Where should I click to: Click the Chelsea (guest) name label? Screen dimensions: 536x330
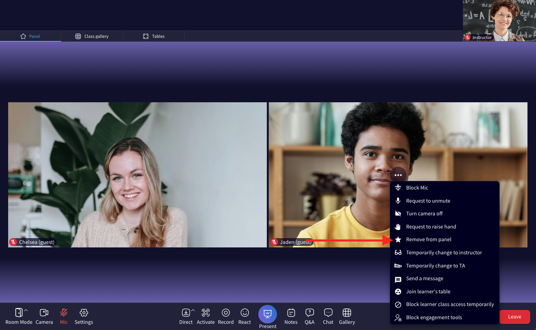point(37,242)
